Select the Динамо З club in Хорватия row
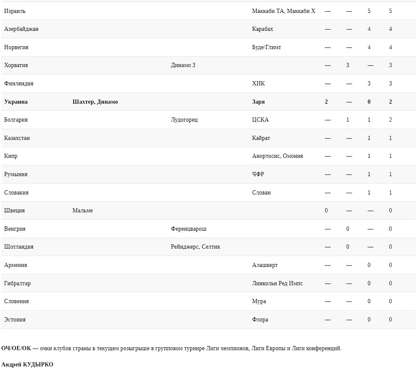Viewport: 418px width, 371px height. click(183, 65)
